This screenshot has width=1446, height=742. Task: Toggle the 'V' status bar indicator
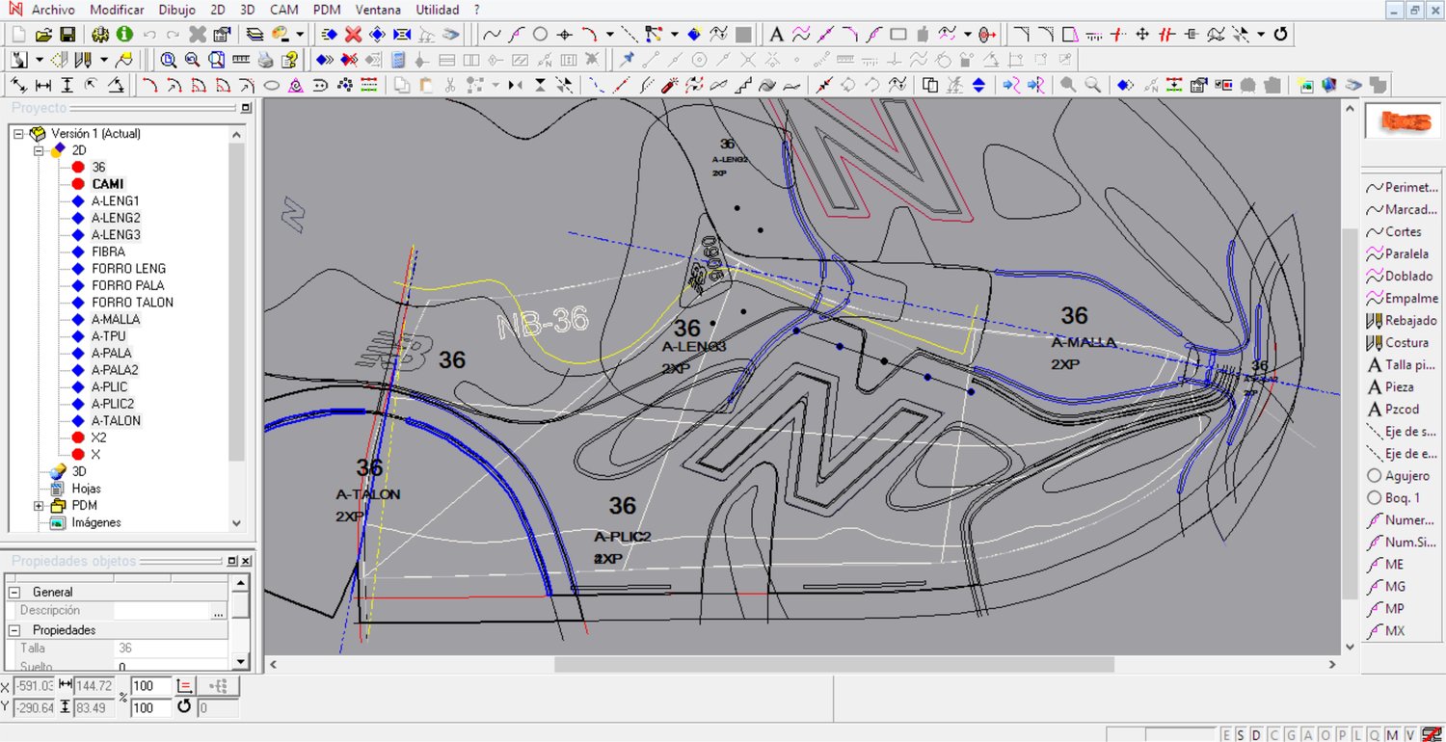point(1410,735)
